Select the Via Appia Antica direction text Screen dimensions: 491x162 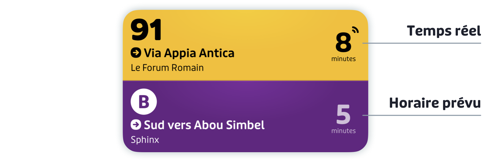[x=189, y=53]
